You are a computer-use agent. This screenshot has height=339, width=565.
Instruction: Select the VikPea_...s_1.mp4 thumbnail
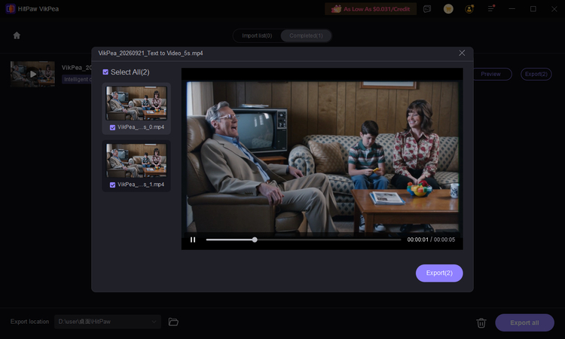tap(136, 160)
